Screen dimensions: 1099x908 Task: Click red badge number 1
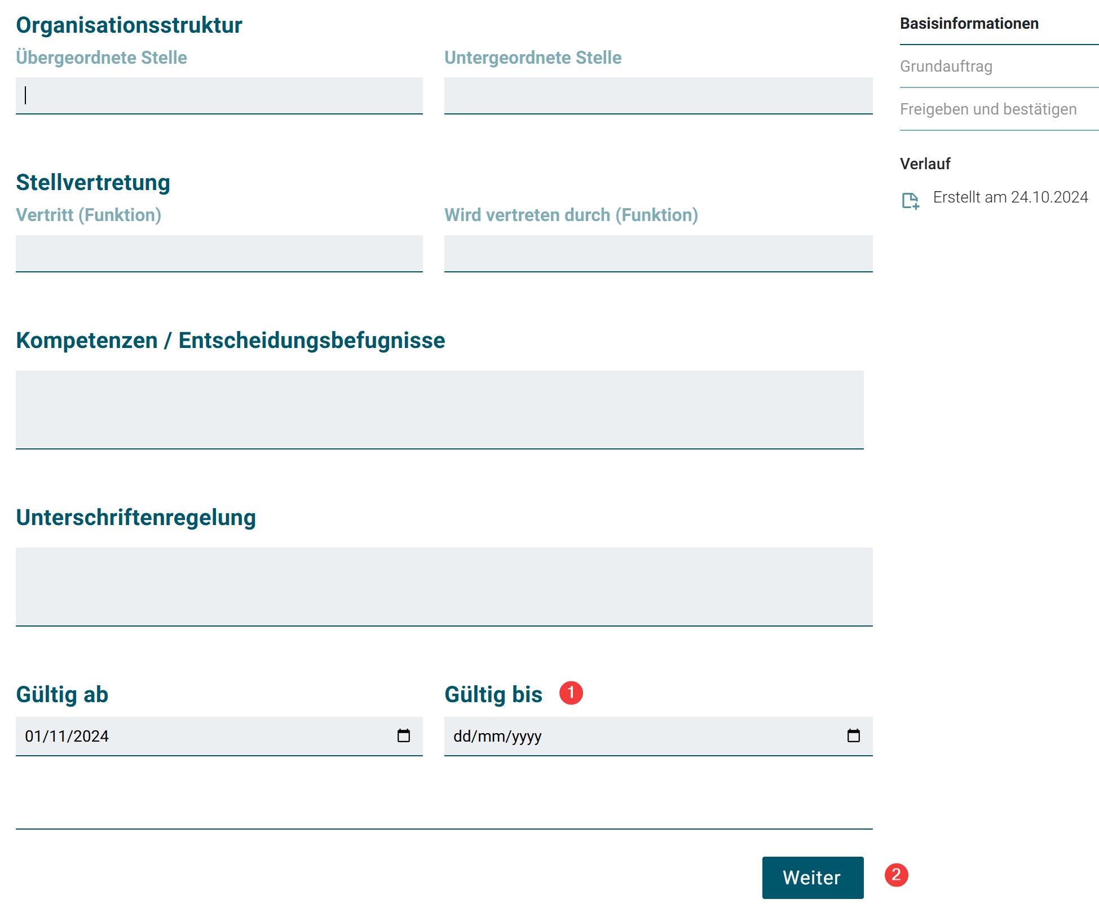click(571, 693)
